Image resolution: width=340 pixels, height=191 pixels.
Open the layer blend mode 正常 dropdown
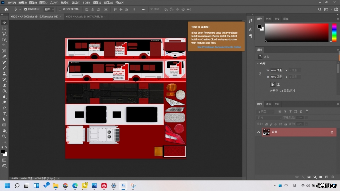(269, 118)
